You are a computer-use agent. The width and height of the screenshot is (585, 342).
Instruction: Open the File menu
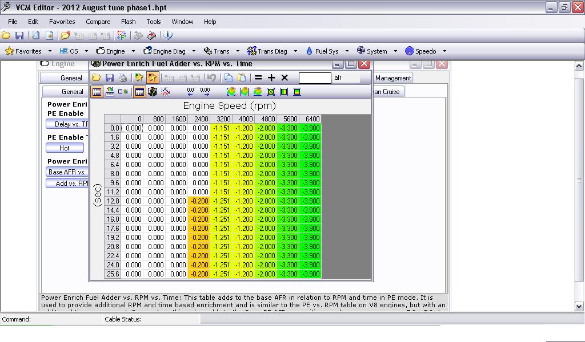point(13,22)
